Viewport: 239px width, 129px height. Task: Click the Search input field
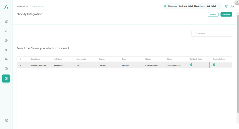coord(212,33)
